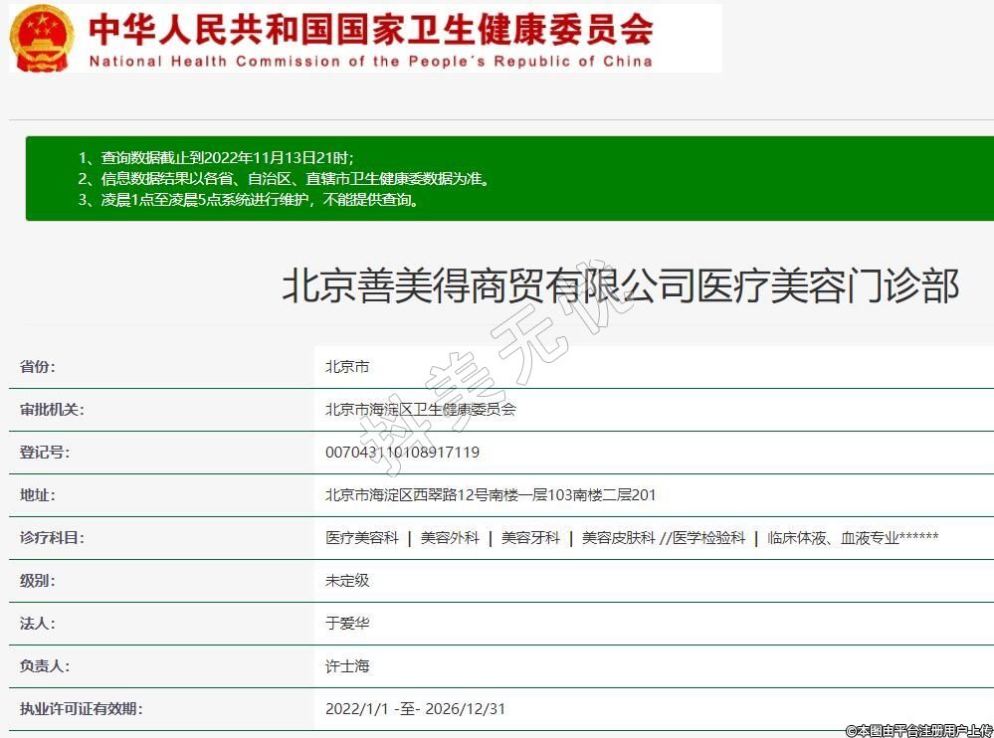
Task: Select 医疗美容科 in the departments row
Action: 362,537
